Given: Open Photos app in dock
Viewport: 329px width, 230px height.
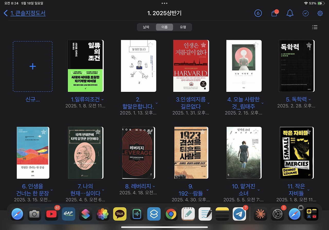Looking at the screenshot, I should 103,214.
